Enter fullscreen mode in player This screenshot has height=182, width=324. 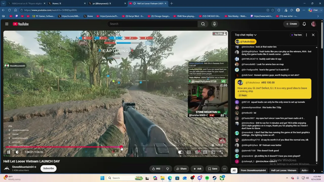pos(221,152)
